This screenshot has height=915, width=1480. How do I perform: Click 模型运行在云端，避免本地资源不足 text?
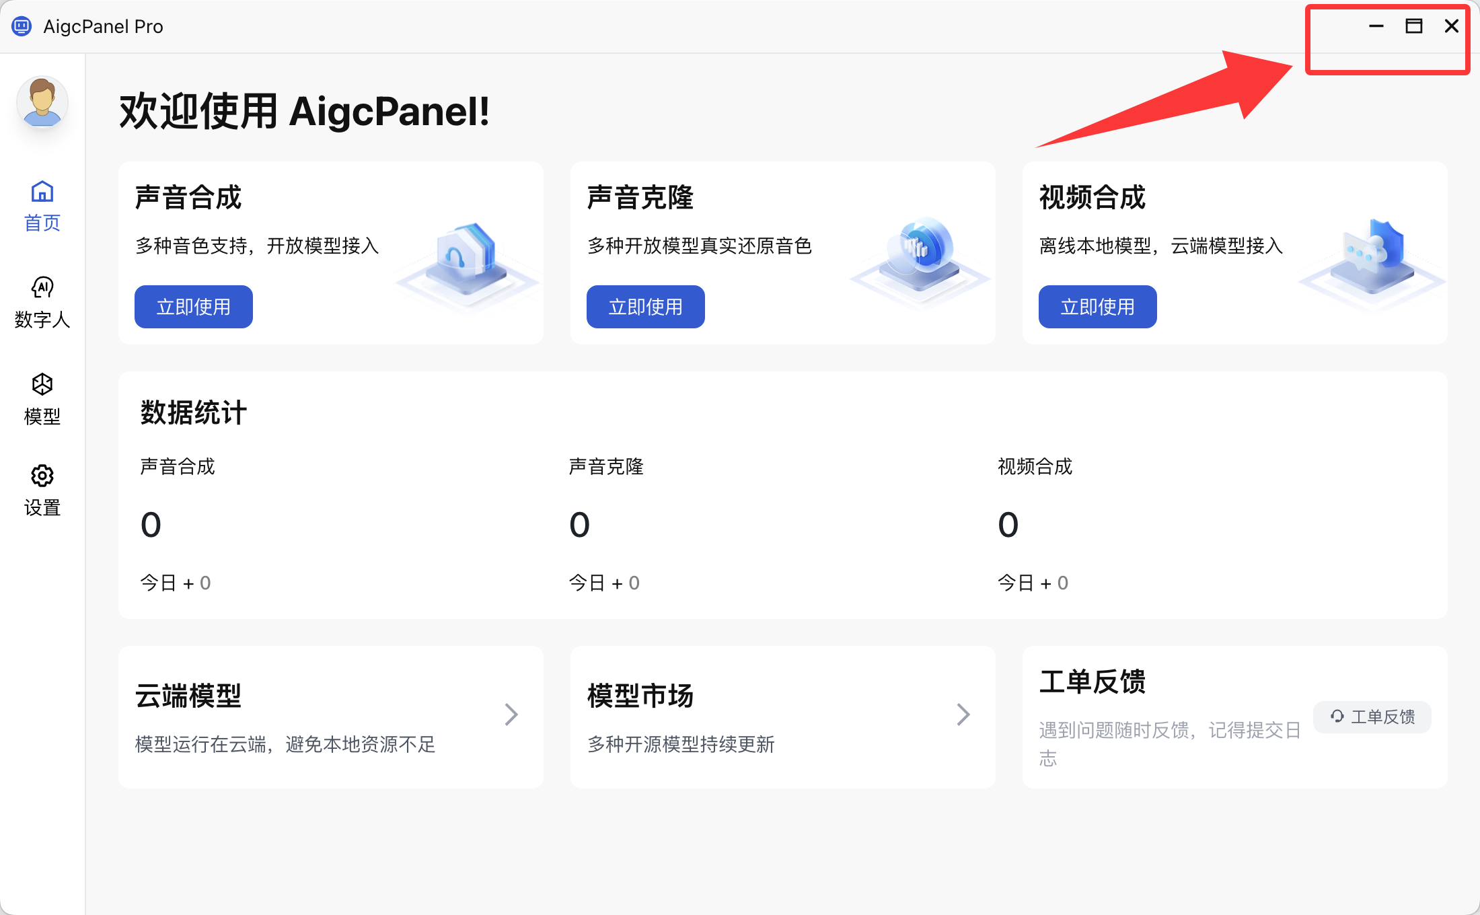click(285, 744)
